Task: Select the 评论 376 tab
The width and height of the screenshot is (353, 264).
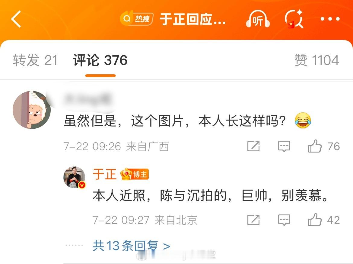Action: 100,60
